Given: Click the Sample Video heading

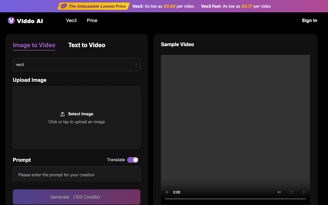Looking at the screenshot, I should tap(177, 44).
